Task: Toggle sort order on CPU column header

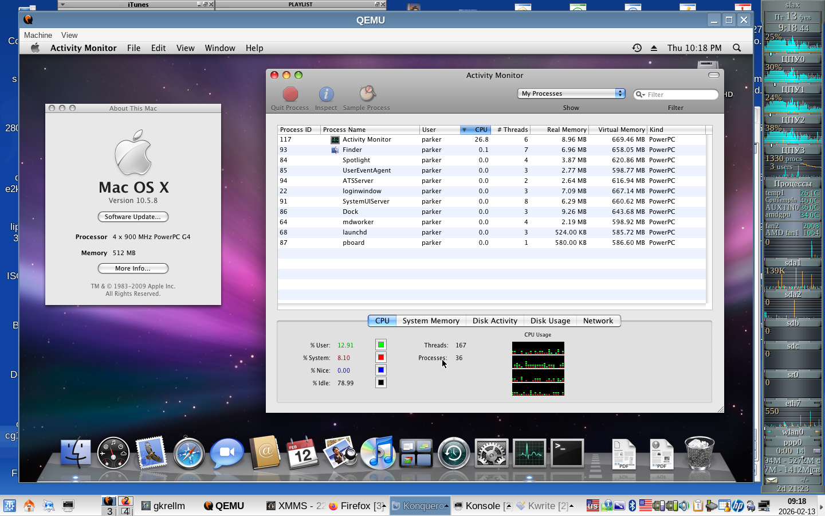Action: (x=476, y=130)
